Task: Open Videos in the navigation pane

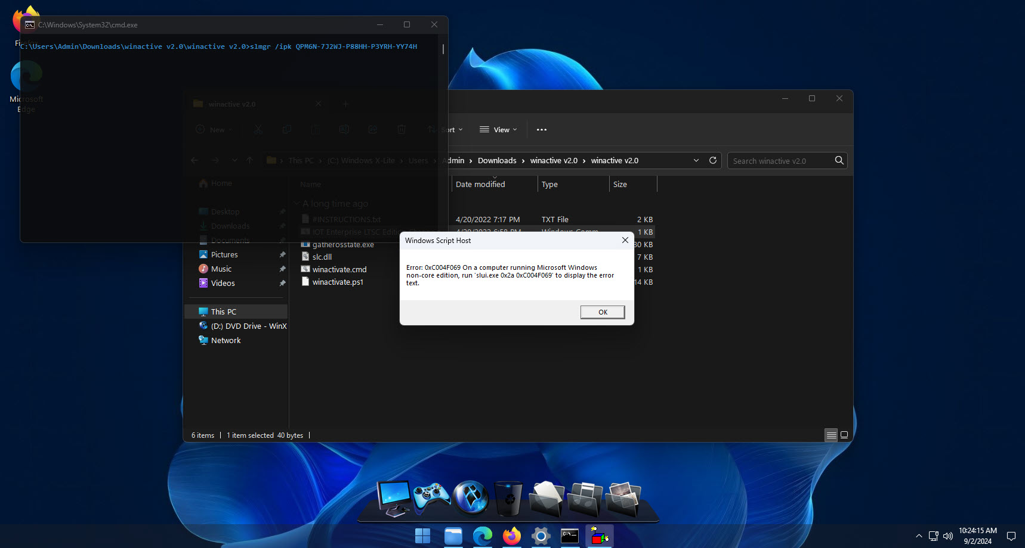Action: [223, 284]
